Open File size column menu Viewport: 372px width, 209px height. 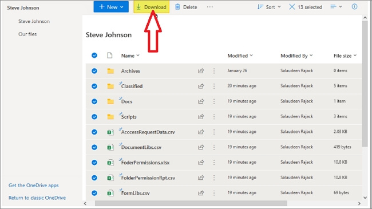coord(345,56)
